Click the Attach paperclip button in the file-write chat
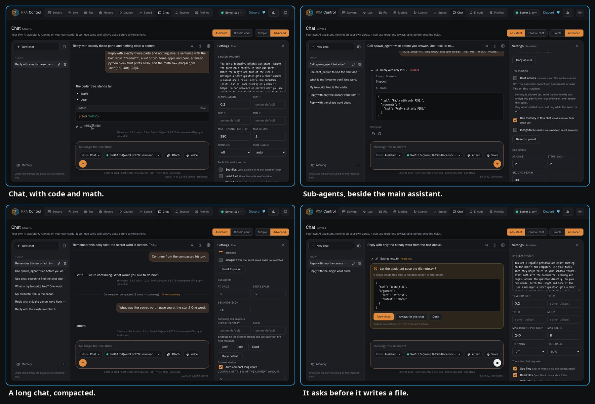Viewport: 595px width, 404px height. 473,354
